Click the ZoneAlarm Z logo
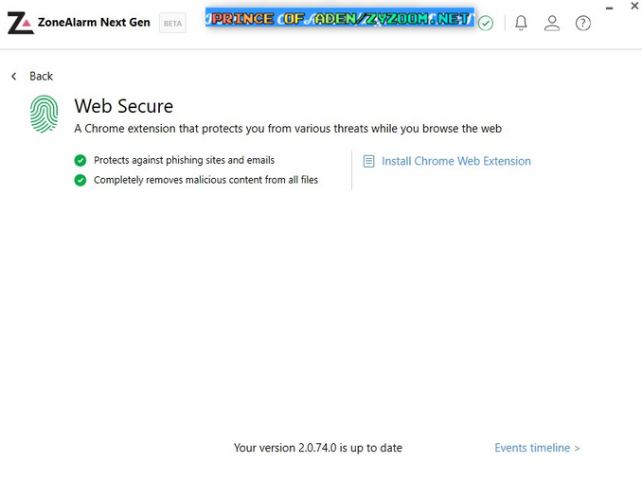 [x=21, y=23]
